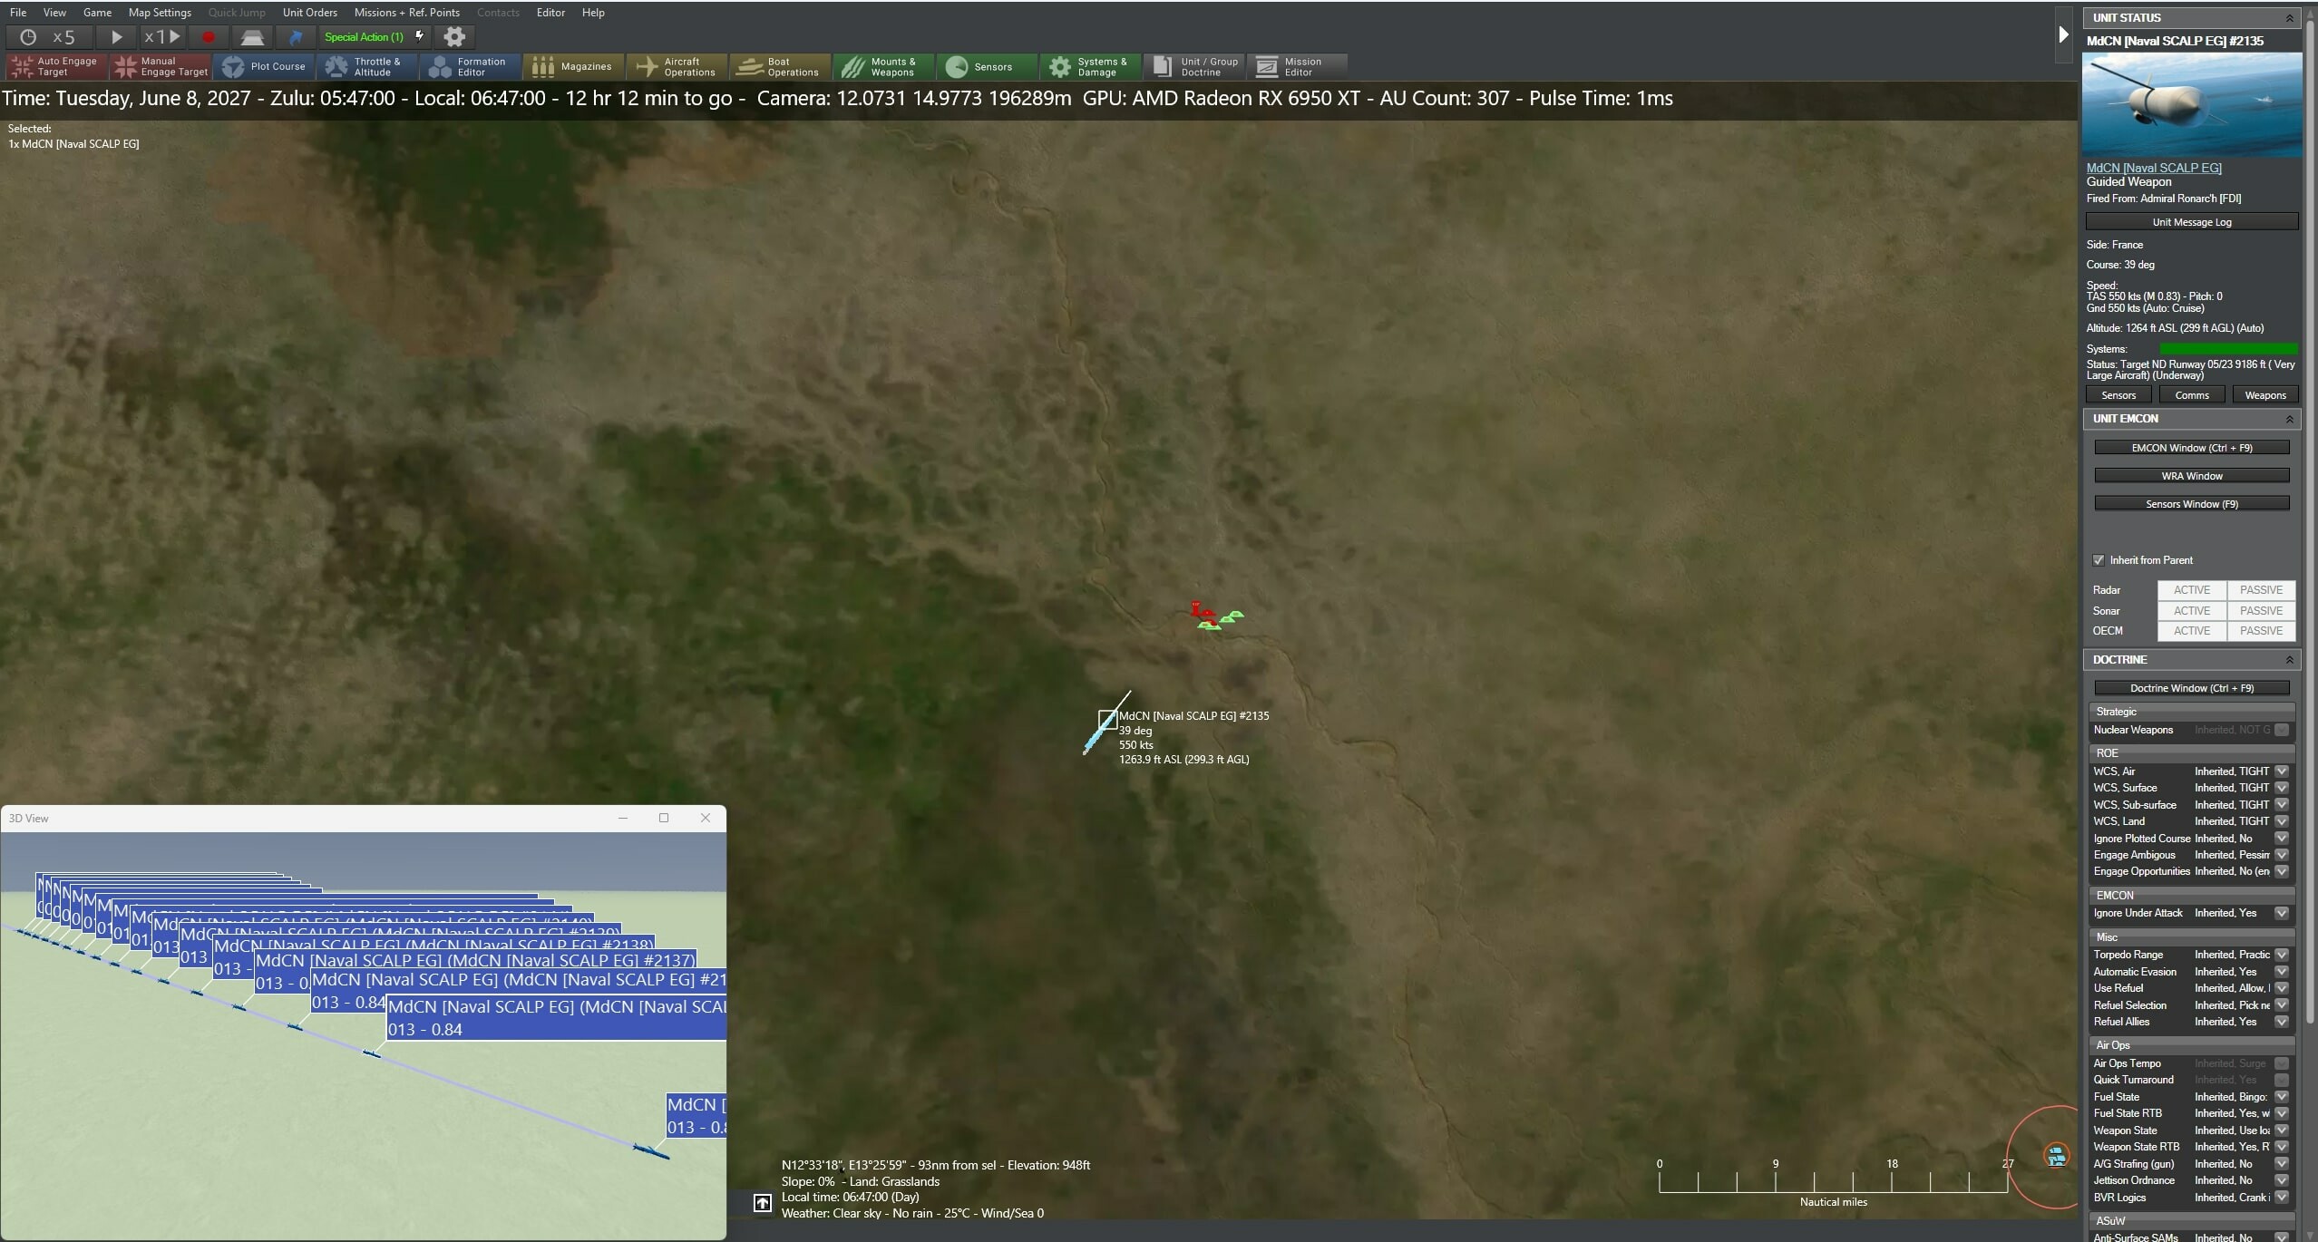Open the Unit Orders menu
Screen dimensions: 2318x1242
click(x=309, y=12)
